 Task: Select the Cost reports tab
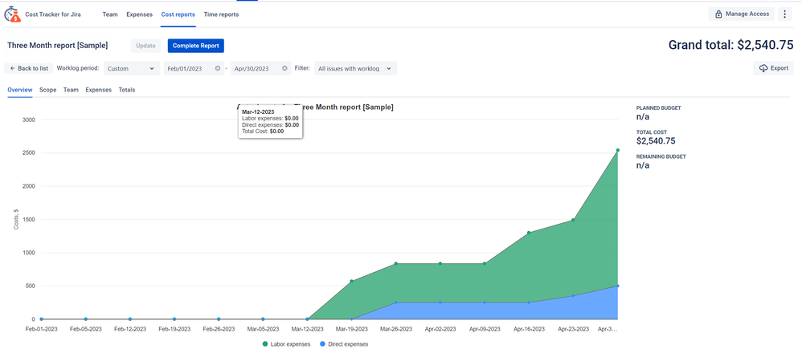[x=178, y=14]
